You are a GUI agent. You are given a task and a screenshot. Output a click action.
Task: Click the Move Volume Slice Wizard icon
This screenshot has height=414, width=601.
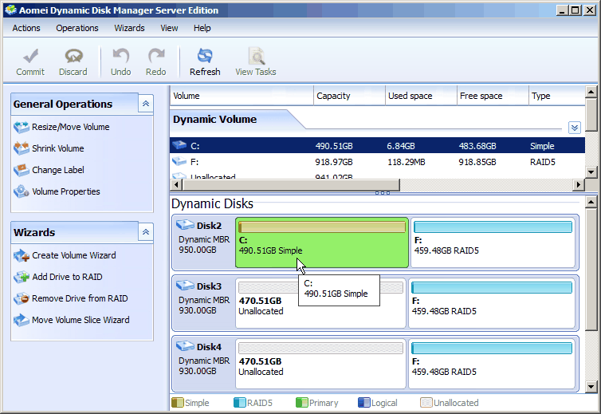click(x=22, y=320)
